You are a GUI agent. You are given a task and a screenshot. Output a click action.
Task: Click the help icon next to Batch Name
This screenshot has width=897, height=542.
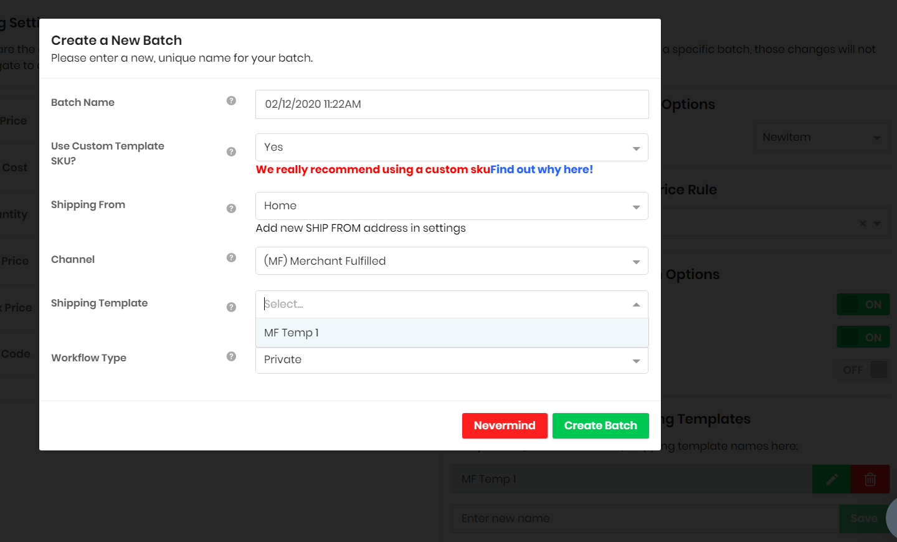click(231, 100)
